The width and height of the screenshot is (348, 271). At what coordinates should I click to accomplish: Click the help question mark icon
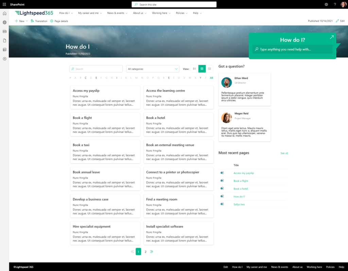click(x=335, y=4)
